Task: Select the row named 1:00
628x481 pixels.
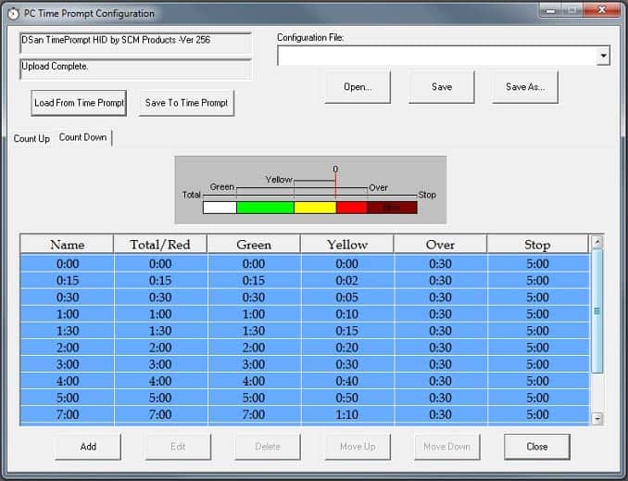Action: [x=305, y=314]
